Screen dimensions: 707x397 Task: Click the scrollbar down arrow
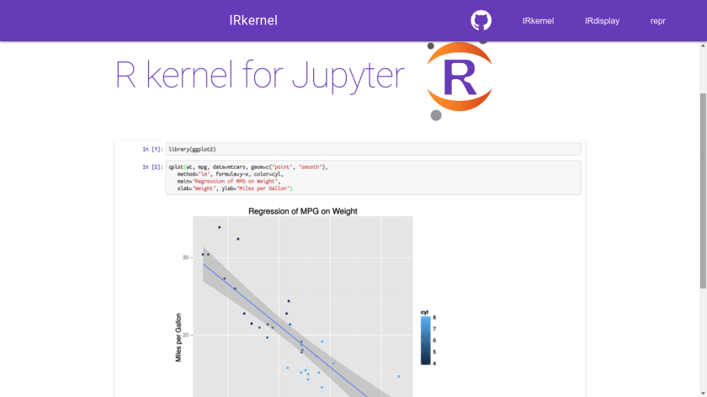(x=703, y=394)
